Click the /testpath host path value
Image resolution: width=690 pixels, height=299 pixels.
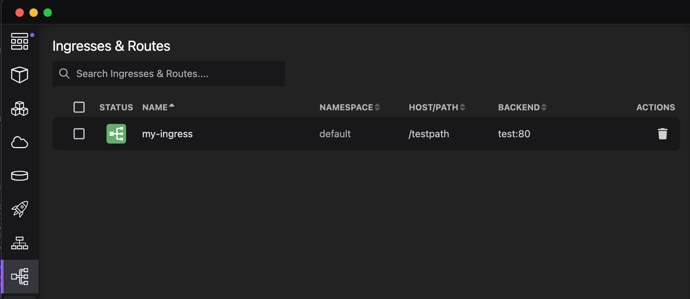(x=429, y=134)
